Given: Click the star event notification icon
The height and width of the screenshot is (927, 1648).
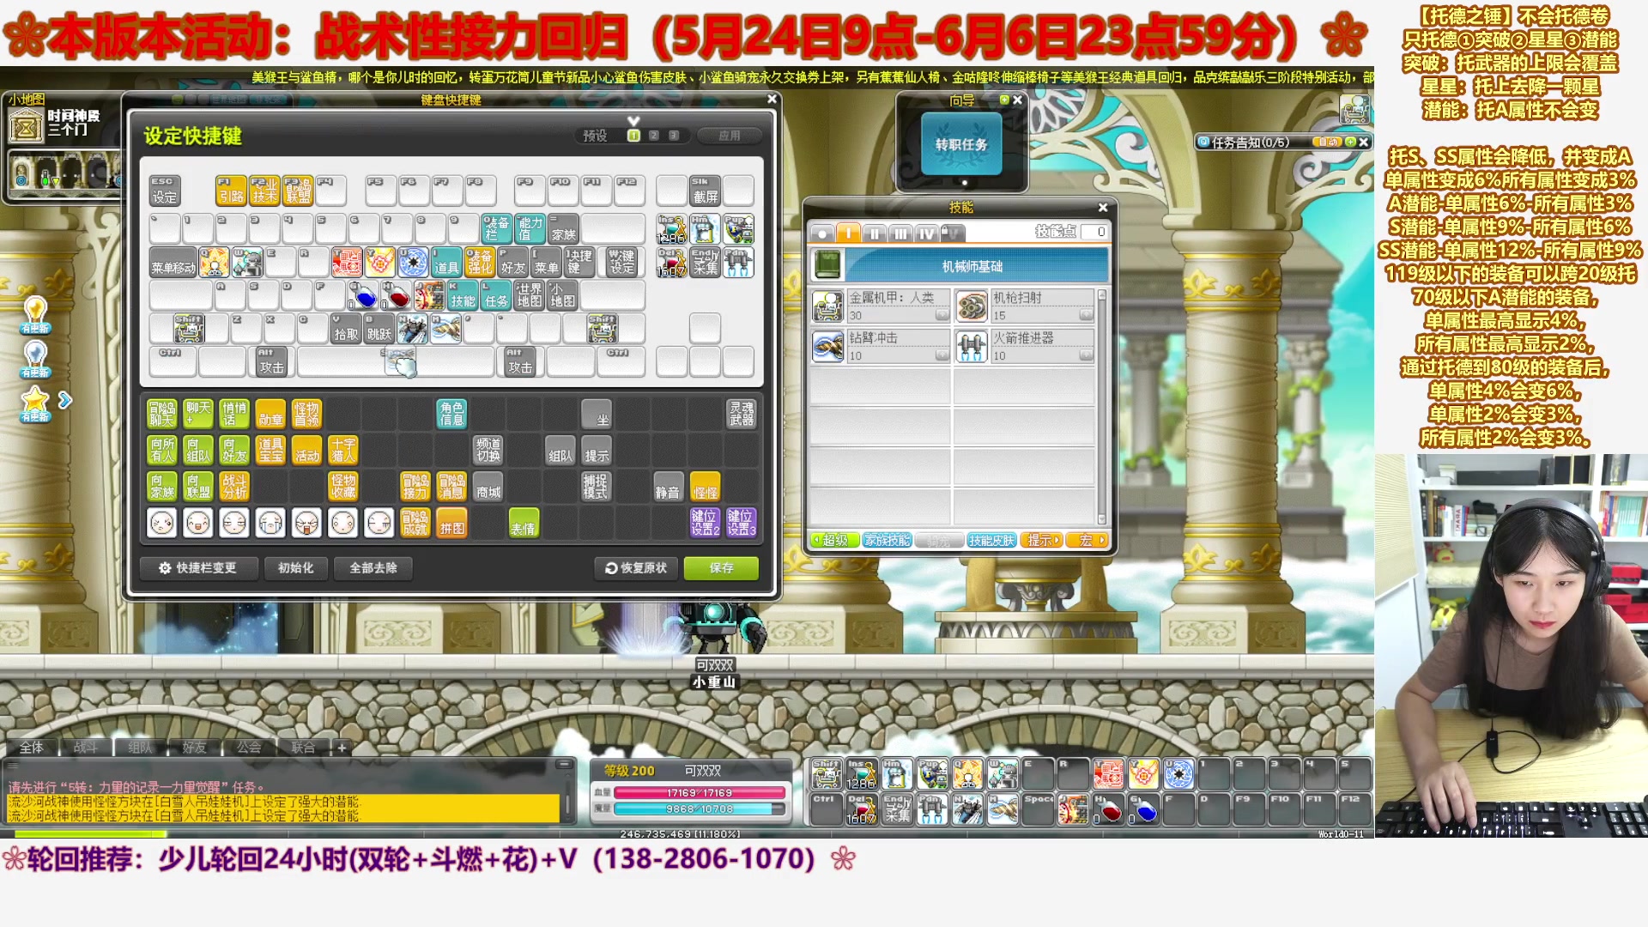Looking at the screenshot, I should click(x=35, y=402).
